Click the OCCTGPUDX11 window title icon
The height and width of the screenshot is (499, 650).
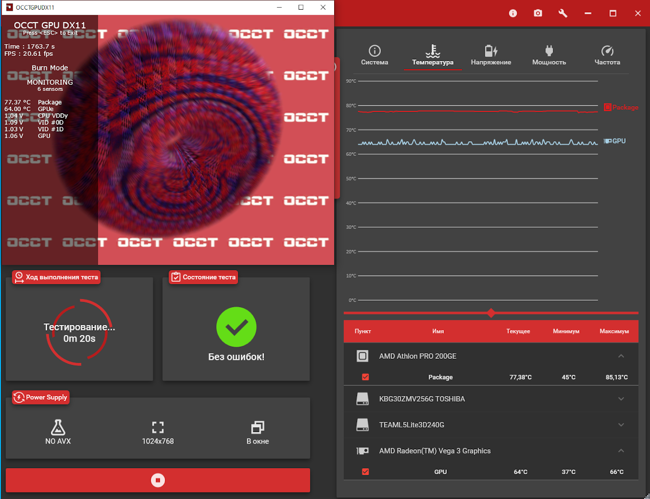[9, 7]
